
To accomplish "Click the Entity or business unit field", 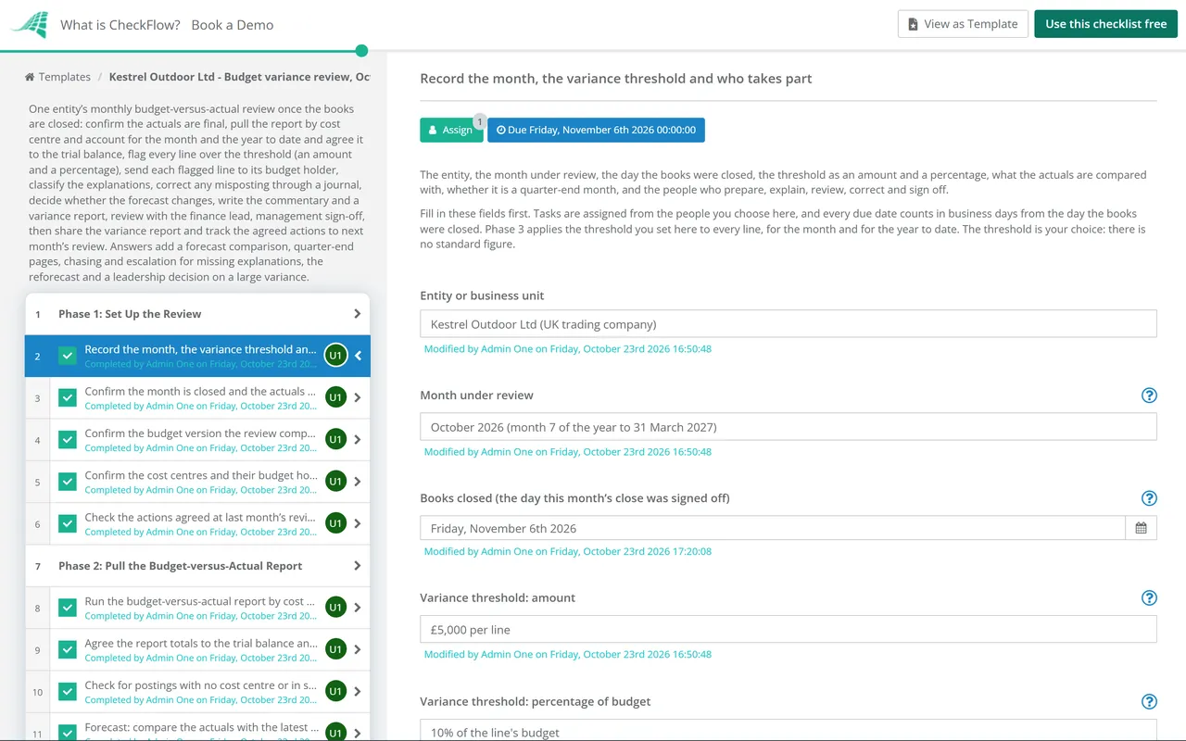I will pos(789,324).
